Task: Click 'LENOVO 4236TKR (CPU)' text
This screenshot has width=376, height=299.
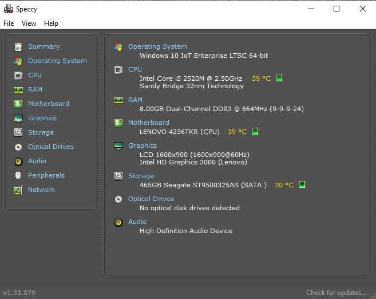Action: pos(180,132)
